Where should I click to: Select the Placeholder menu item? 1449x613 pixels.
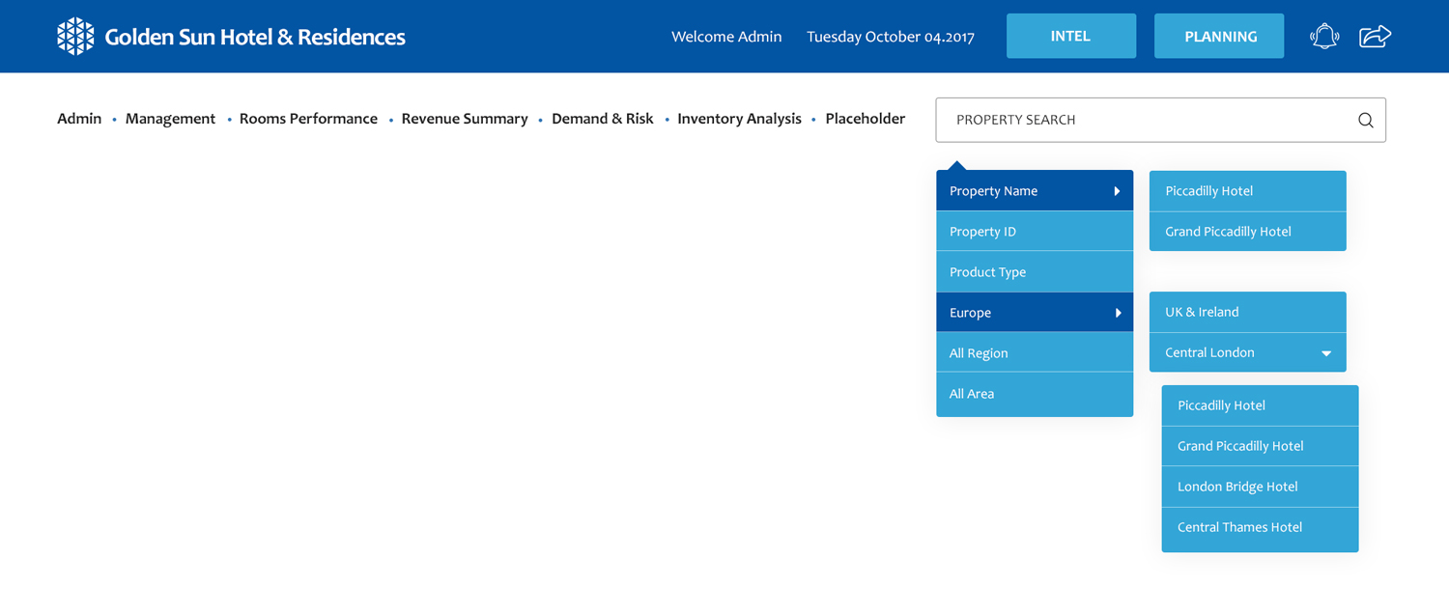[866, 119]
